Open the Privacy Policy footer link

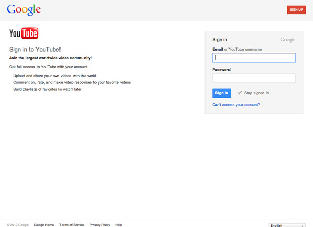[100, 225]
